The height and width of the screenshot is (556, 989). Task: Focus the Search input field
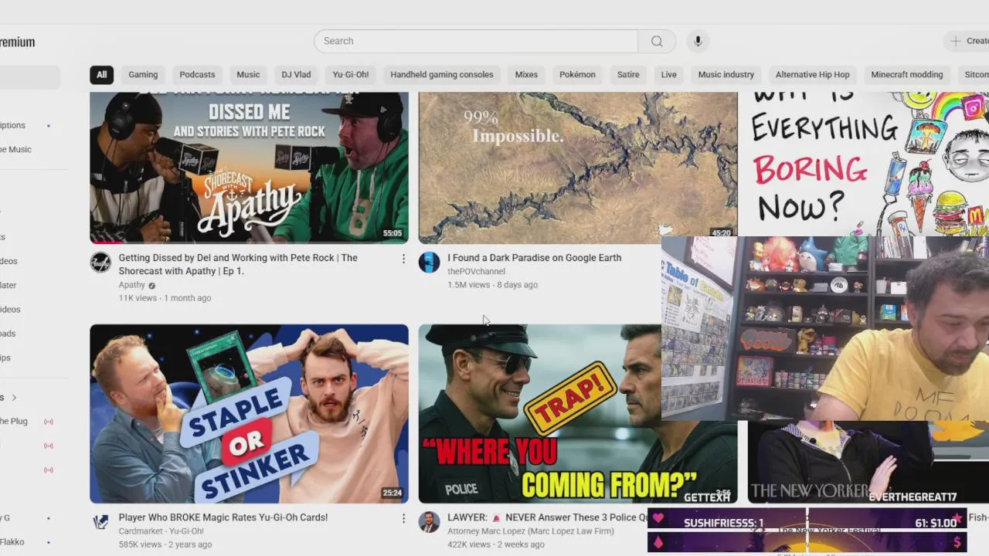476,41
